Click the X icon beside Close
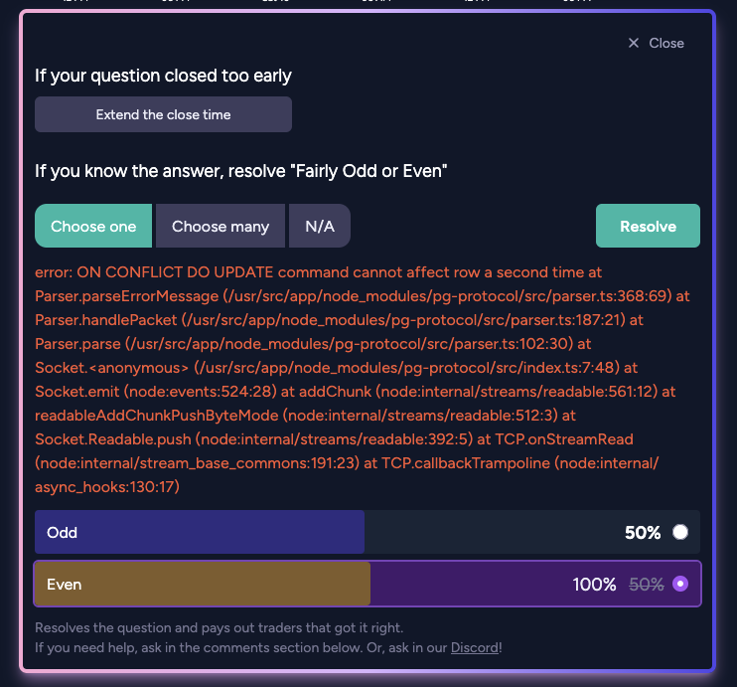This screenshot has height=687, width=737. pyautogui.click(x=634, y=43)
